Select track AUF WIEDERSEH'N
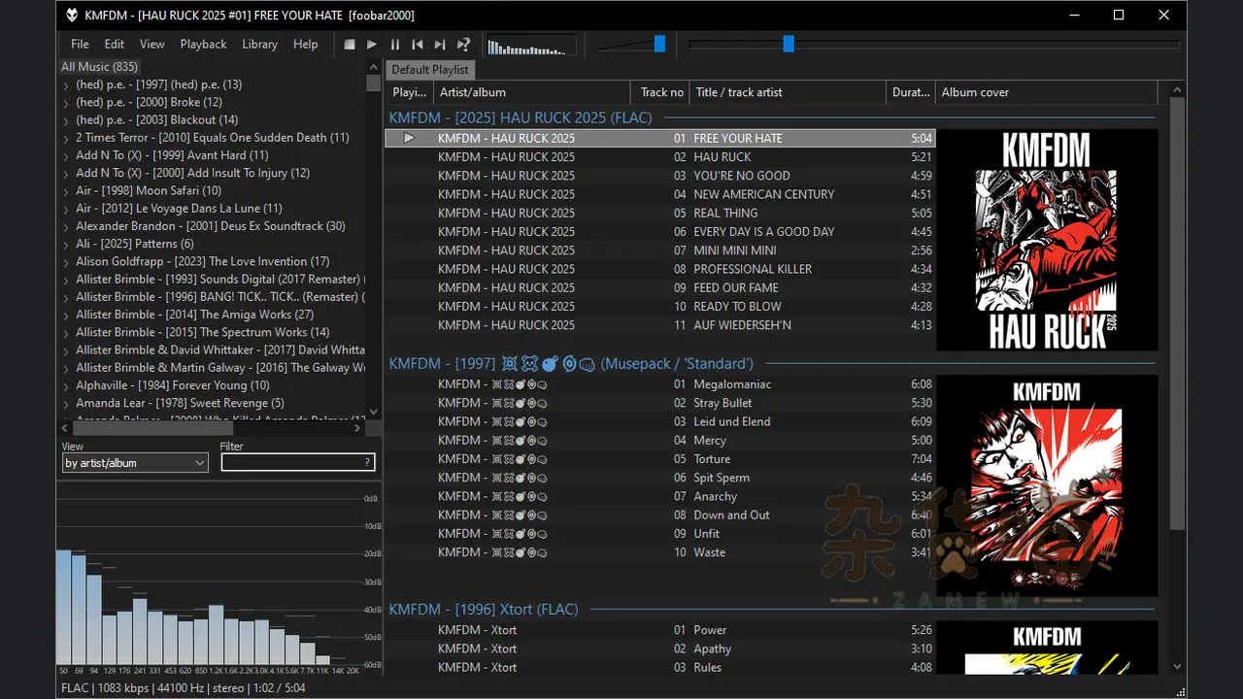The width and height of the screenshot is (1243, 699). pyautogui.click(x=659, y=325)
